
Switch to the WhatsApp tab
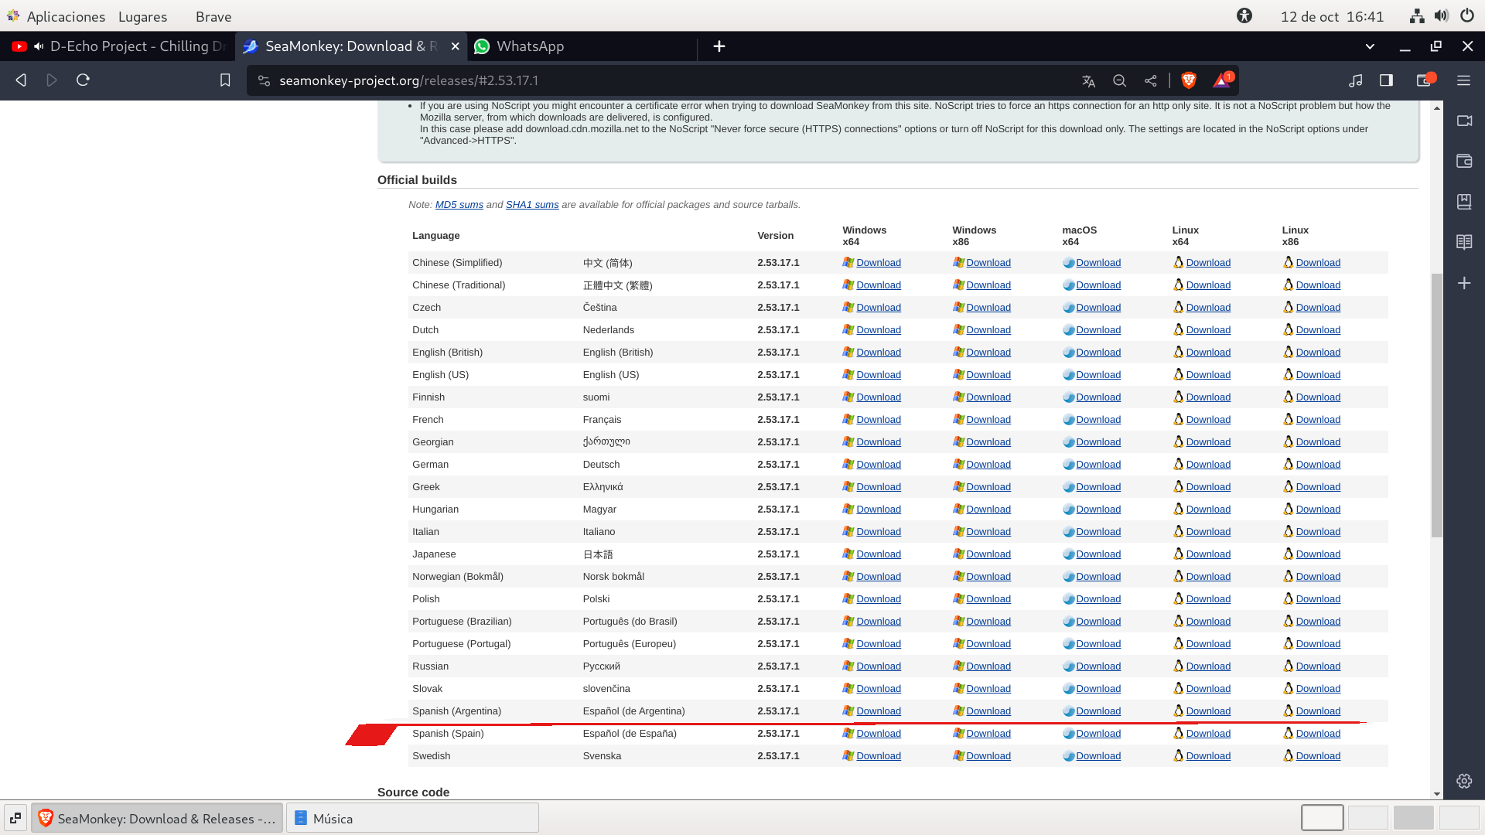coord(531,46)
